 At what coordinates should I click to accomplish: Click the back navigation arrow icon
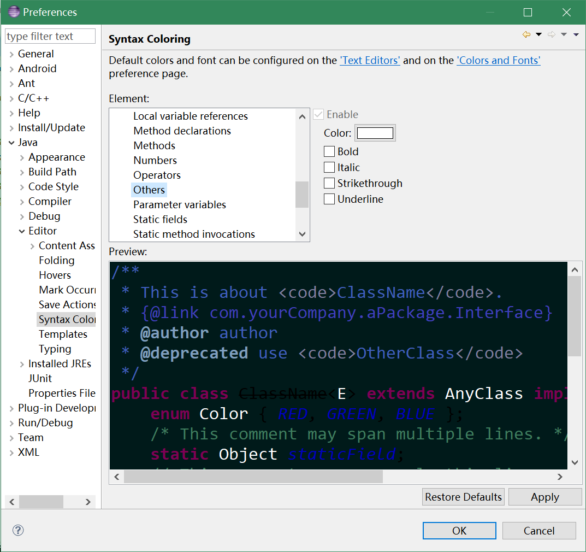pos(526,35)
